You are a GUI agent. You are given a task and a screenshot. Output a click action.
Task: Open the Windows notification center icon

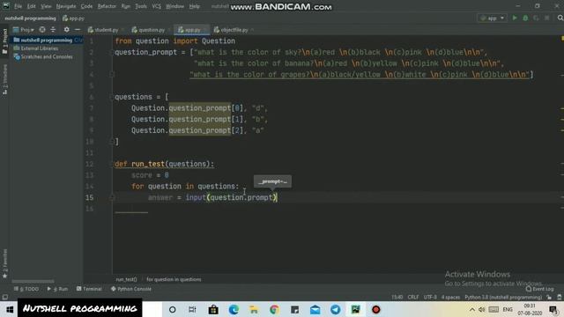pos(554,309)
